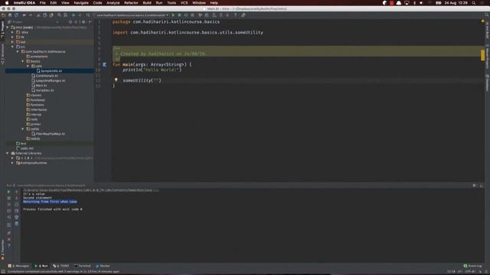Expand the 1.8 JDK library arrow
490x275 pixels.
pyautogui.click(x=12, y=158)
